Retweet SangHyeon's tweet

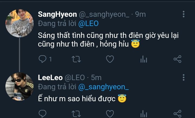(x=76, y=59)
